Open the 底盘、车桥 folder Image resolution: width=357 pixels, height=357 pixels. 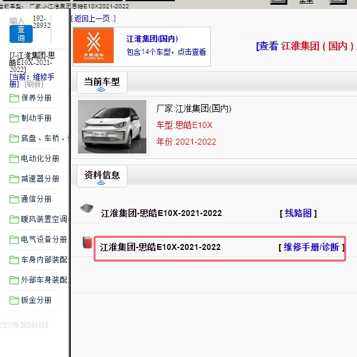(x=45, y=139)
